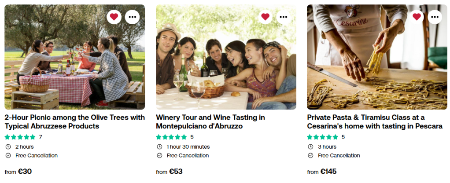450x183 pixels.
Task: Toggle heart on Winery Tour card
Action: pyautogui.click(x=265, y=17)
